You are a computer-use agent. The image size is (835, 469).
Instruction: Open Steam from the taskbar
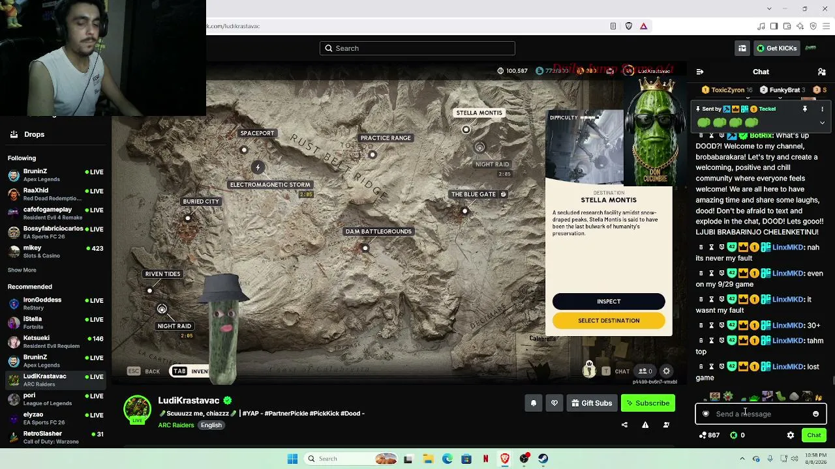pyautogui.click(x=543, y=459)
